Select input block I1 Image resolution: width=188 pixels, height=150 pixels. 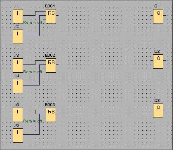click(18, 16)
